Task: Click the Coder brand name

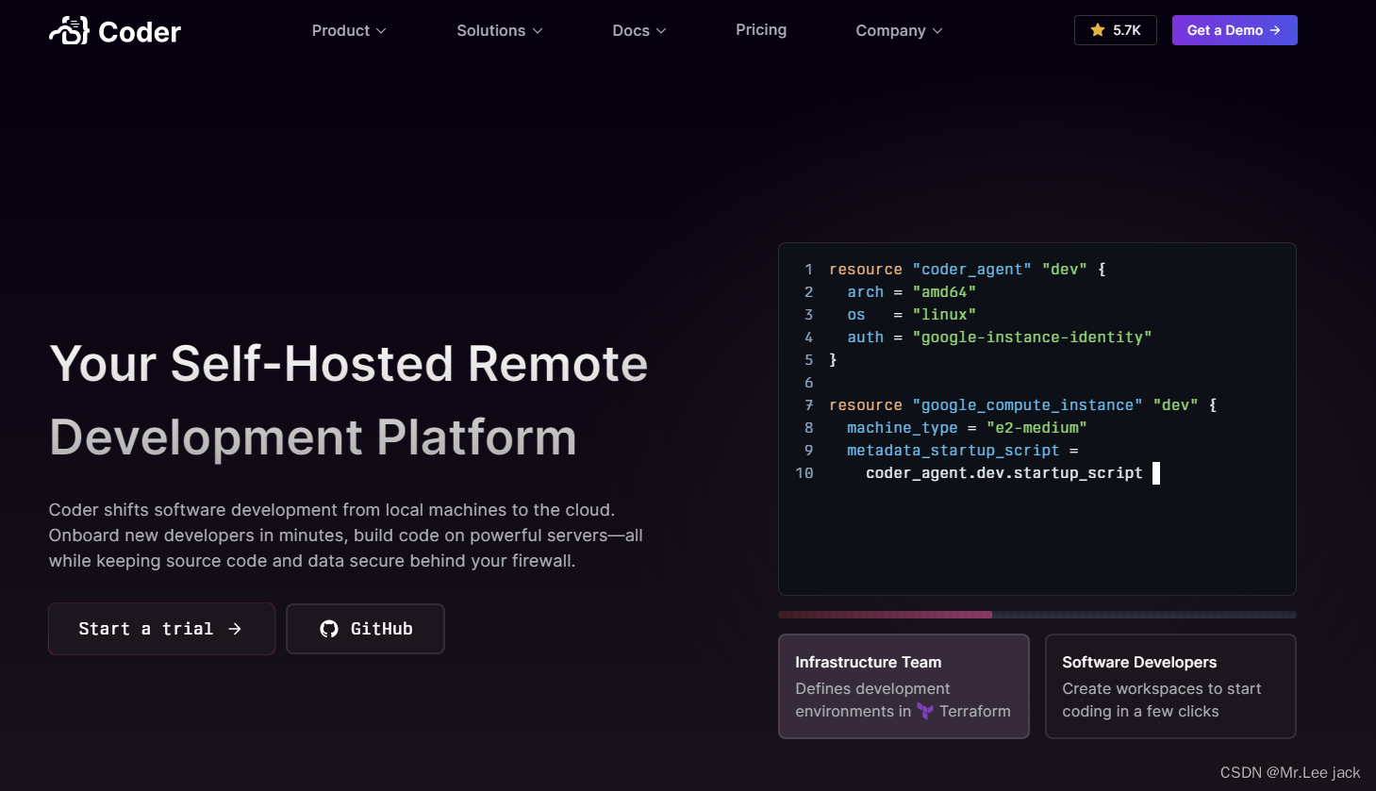Action: 140,32
